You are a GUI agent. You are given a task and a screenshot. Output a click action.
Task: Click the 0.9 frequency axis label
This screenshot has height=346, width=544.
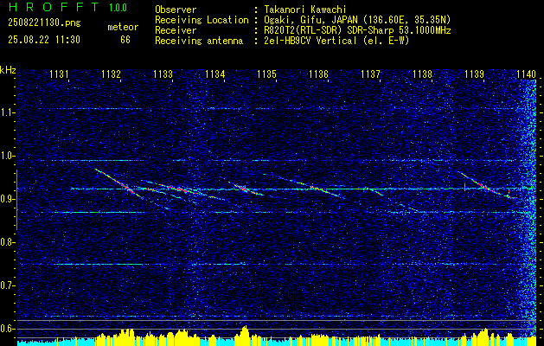click(x=7, y=199)
